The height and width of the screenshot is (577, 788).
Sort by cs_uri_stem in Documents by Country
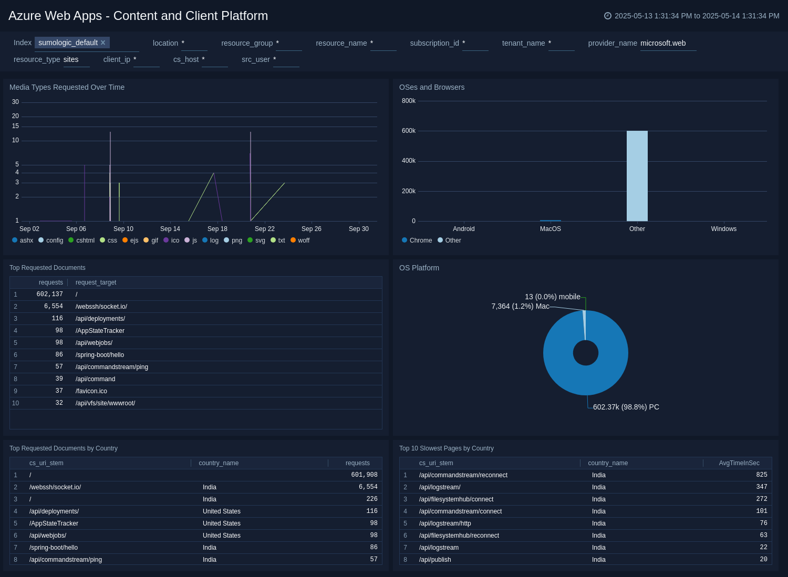(46, 463)
